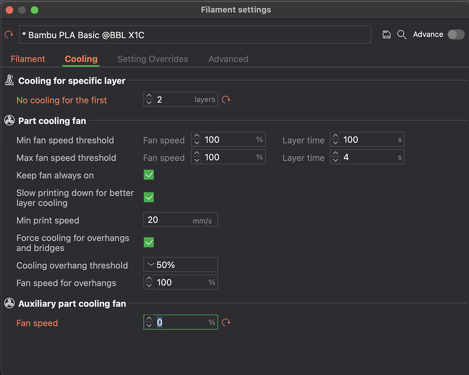Decrease auxiliary fan speed value
The height and width of the screenshot is (375, 469).
click(149, 325)
